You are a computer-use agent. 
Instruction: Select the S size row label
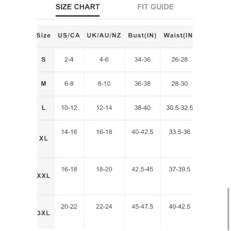[x=43, y=59]
